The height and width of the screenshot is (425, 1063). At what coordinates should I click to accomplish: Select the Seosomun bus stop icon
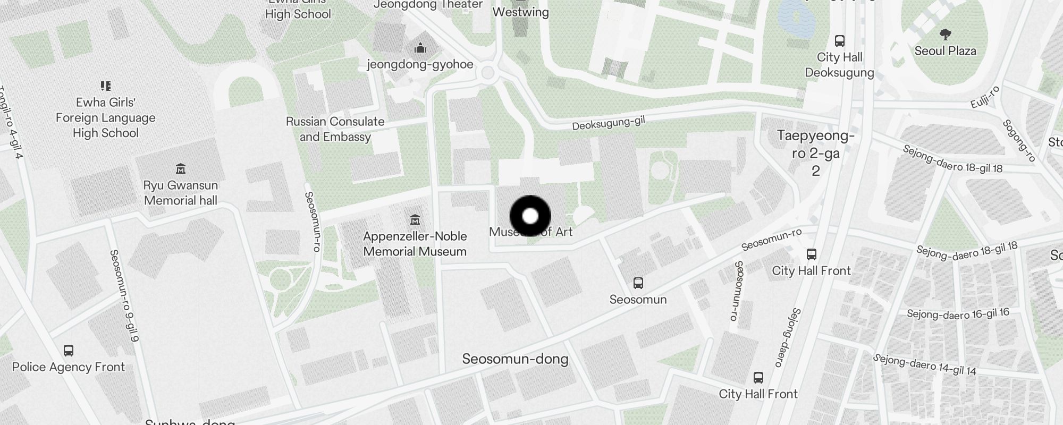[x=638, y=283]
